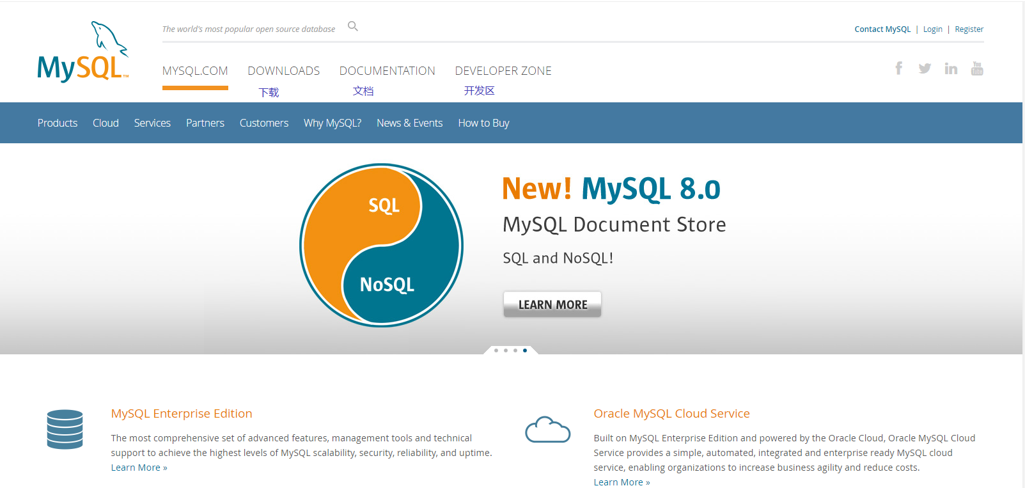The height and width of the screenshot is (488, 1025).
Task: Click the LEARN MORE banner button
Action: click(552, 304)
